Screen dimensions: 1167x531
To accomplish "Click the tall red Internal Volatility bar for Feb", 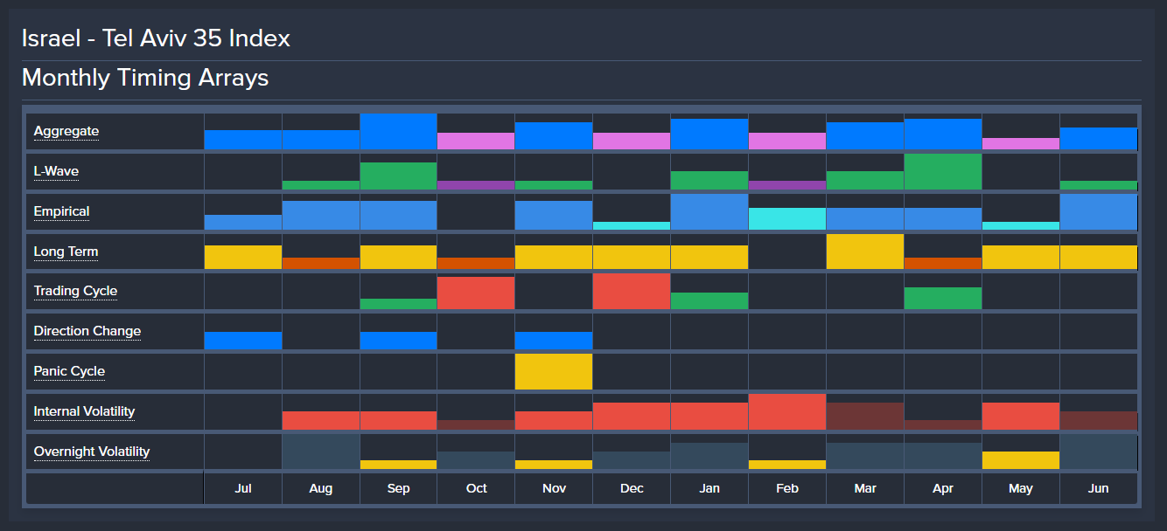I will coord(787,412).
